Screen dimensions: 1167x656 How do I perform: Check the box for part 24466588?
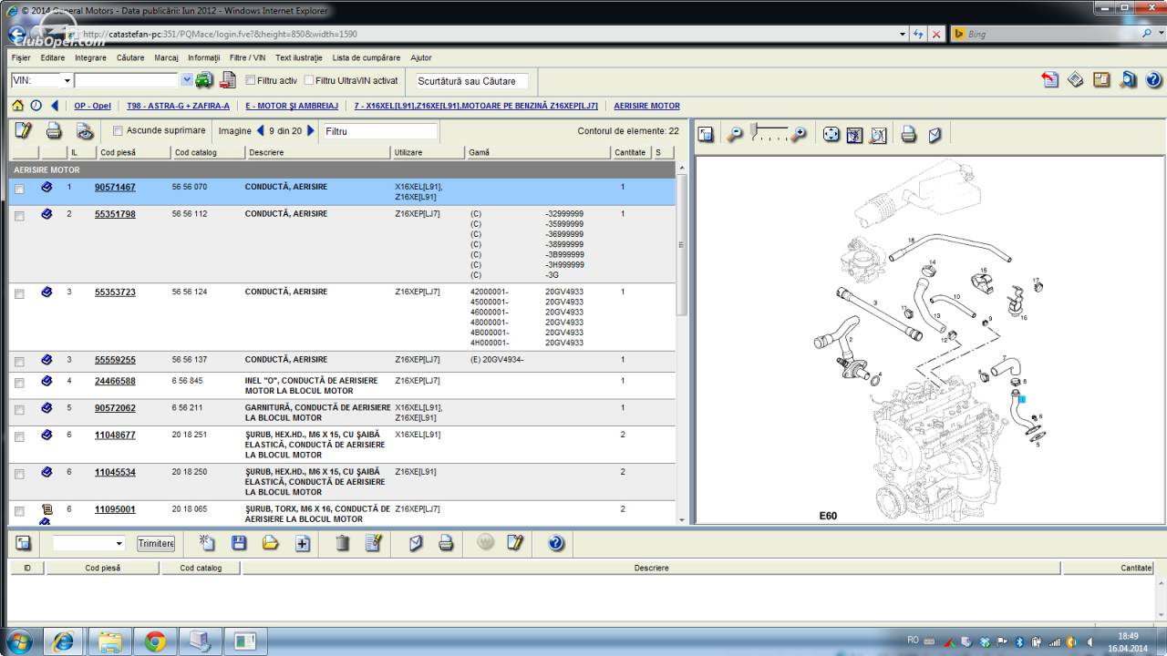pyautogui.click(x=19, y=383)
